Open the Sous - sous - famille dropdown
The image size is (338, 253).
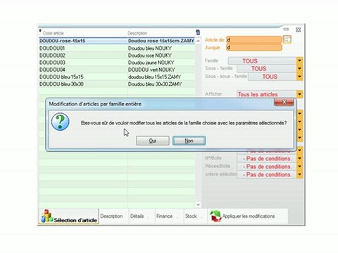[299, 77]
